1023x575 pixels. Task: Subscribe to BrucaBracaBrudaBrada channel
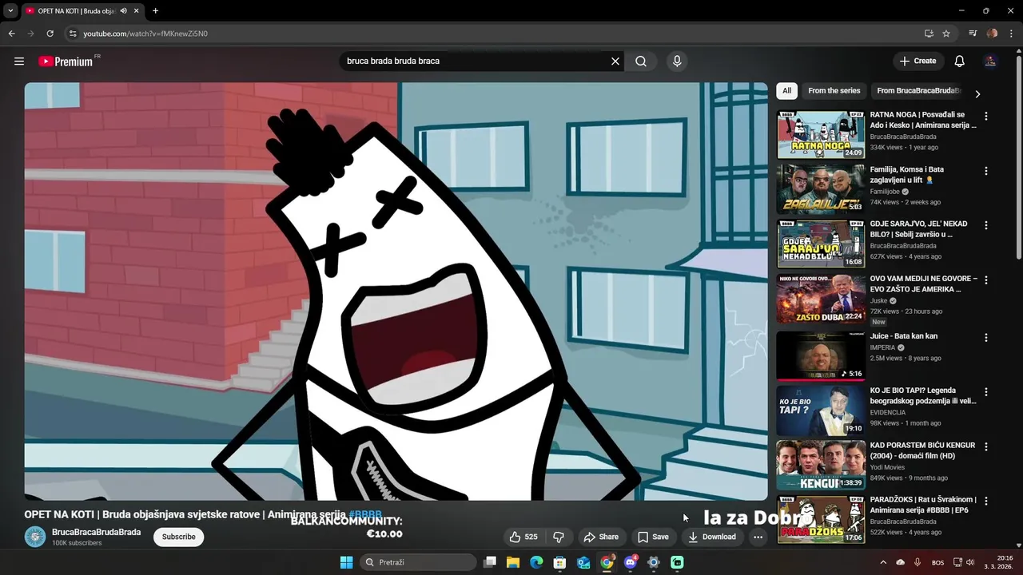pos(179,537)
